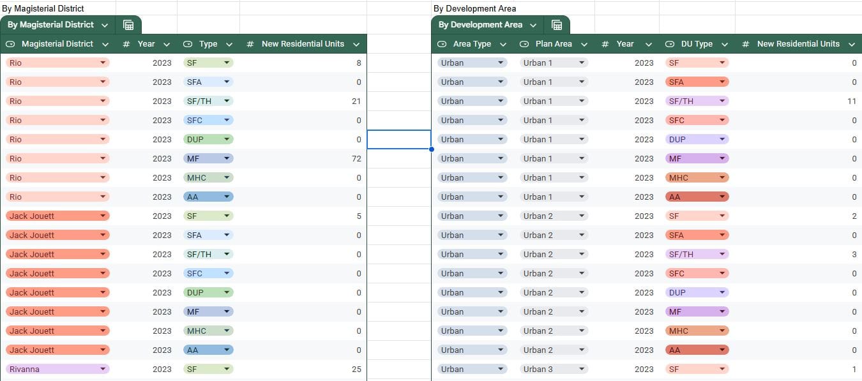Open the Plan Area column header arrow
This screenshot has width=862, height=381.
pos(584,44)
